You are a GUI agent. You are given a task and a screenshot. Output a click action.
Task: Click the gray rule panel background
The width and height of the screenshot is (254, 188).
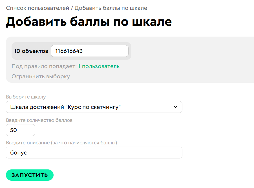(197, 70)
